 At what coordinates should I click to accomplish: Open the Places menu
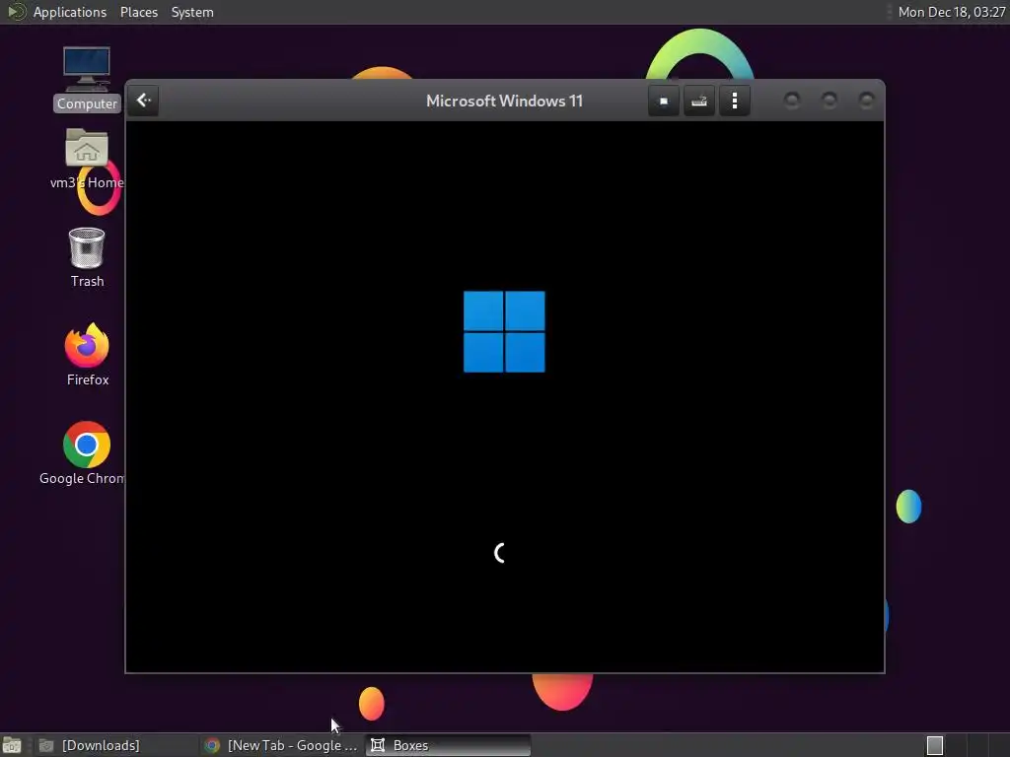tap(139, 12)
